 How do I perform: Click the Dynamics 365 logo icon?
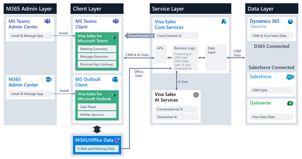(291, 21)
